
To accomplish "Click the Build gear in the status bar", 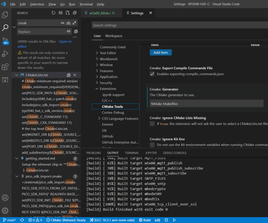I will click(x=145, y=220).
